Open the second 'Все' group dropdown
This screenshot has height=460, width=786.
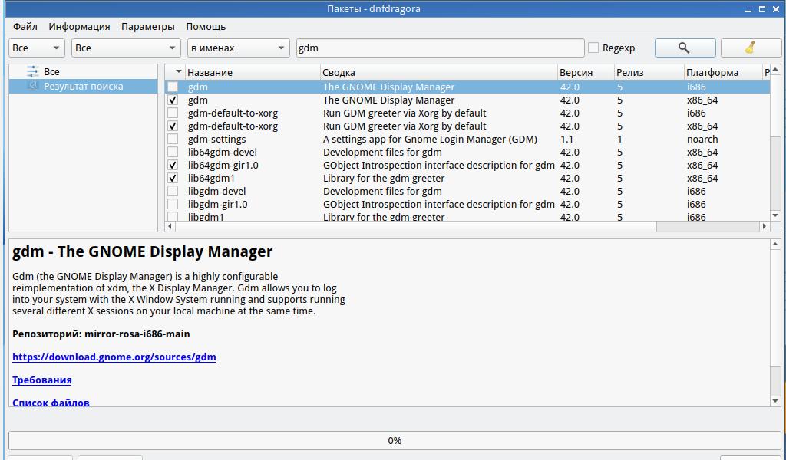[126, 48]
